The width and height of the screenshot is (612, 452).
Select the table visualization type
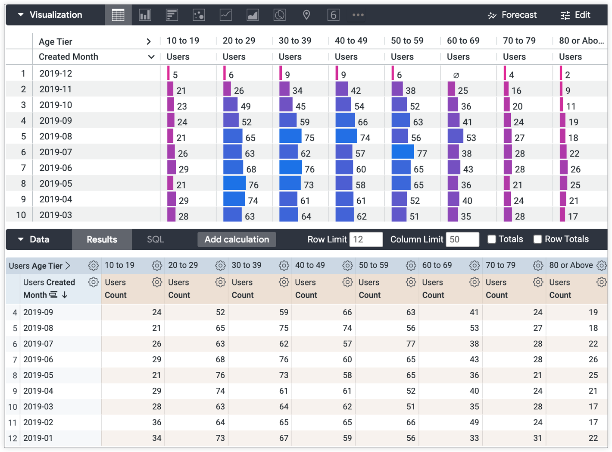(x=119, y=15)
